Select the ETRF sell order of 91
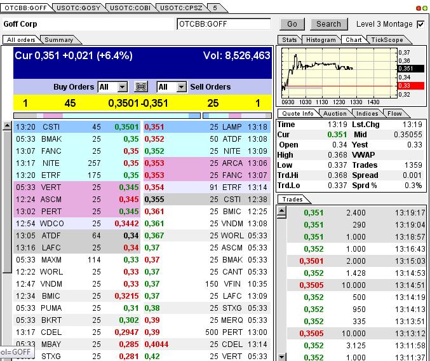Image resolution: width=430 pixels, height=361 pixels. pos(207,187)
